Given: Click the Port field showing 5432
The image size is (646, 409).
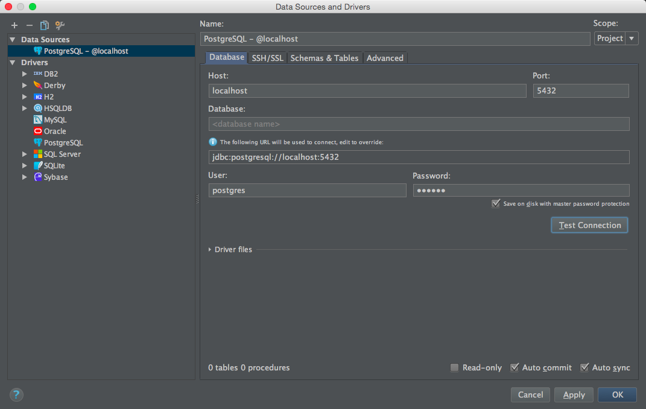Looking at the screenshot, I should (x=581, y=90).
